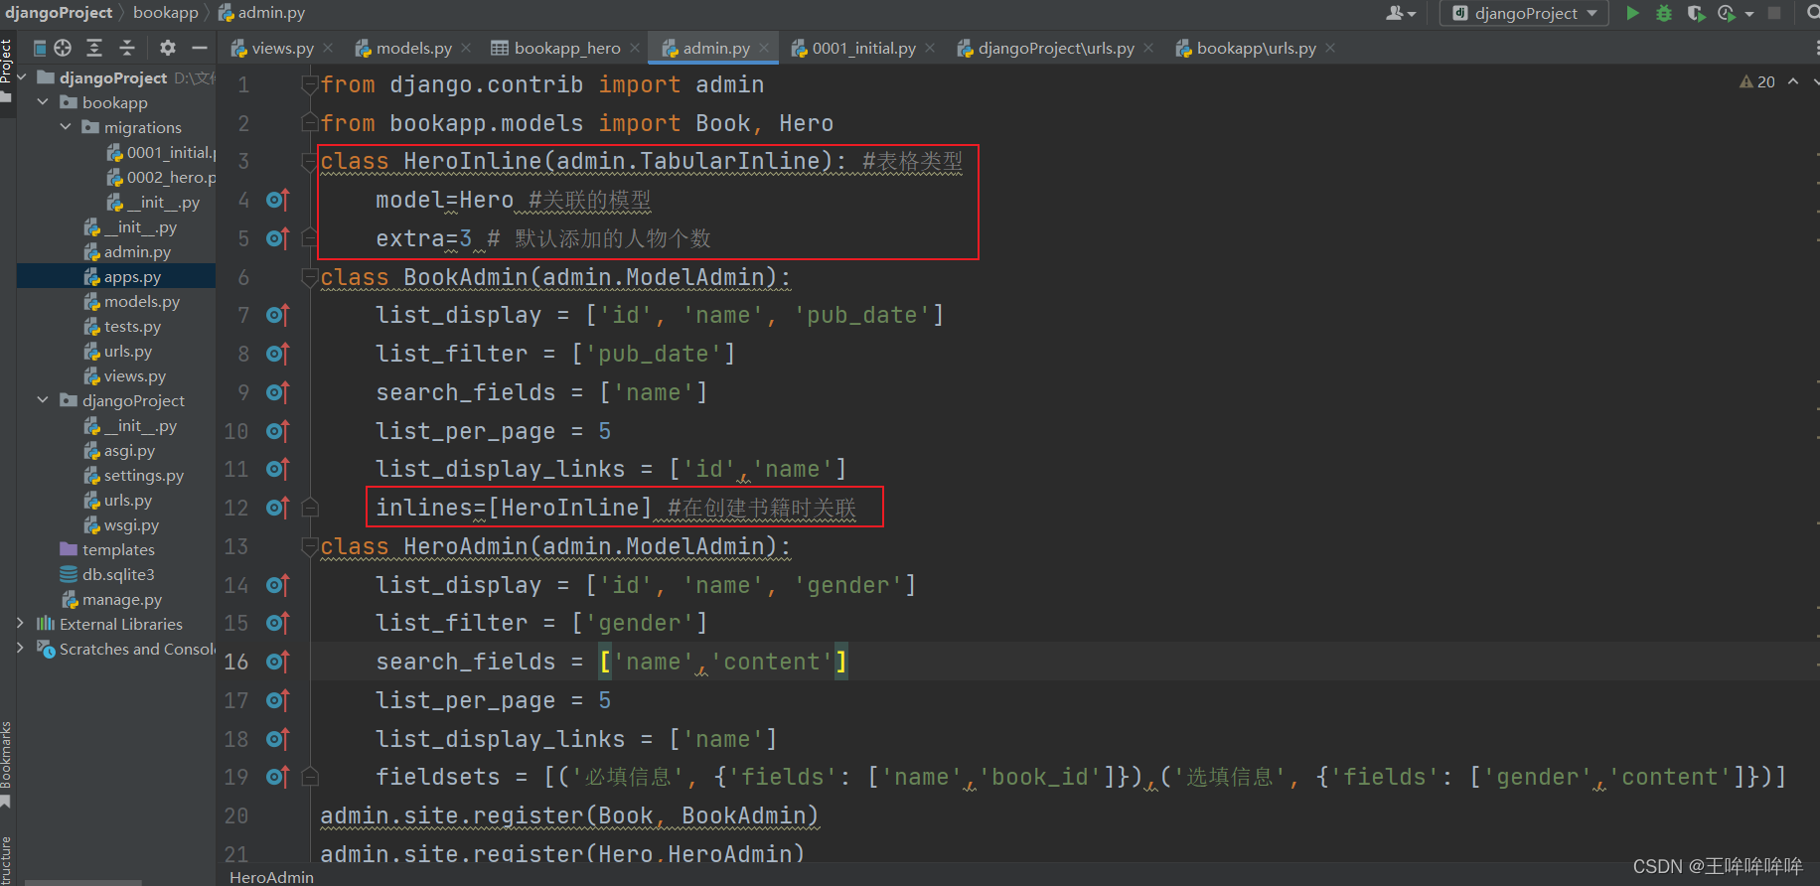The width and height of the screenshot is (1820, 886).
Task: Close the views.py tab
Action: [329, 48]
